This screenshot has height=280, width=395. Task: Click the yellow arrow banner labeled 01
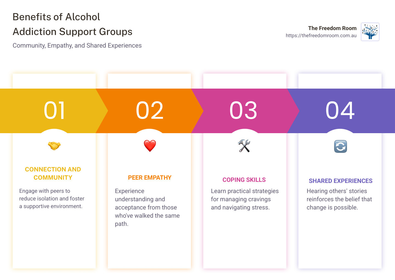tap(54, 110)
